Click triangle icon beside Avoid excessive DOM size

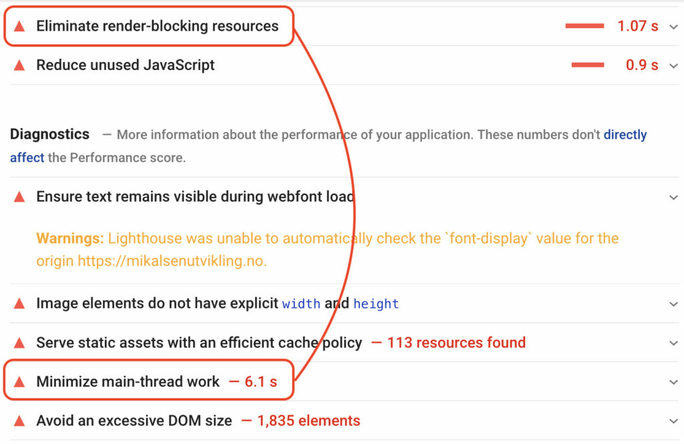coord(19,421)
